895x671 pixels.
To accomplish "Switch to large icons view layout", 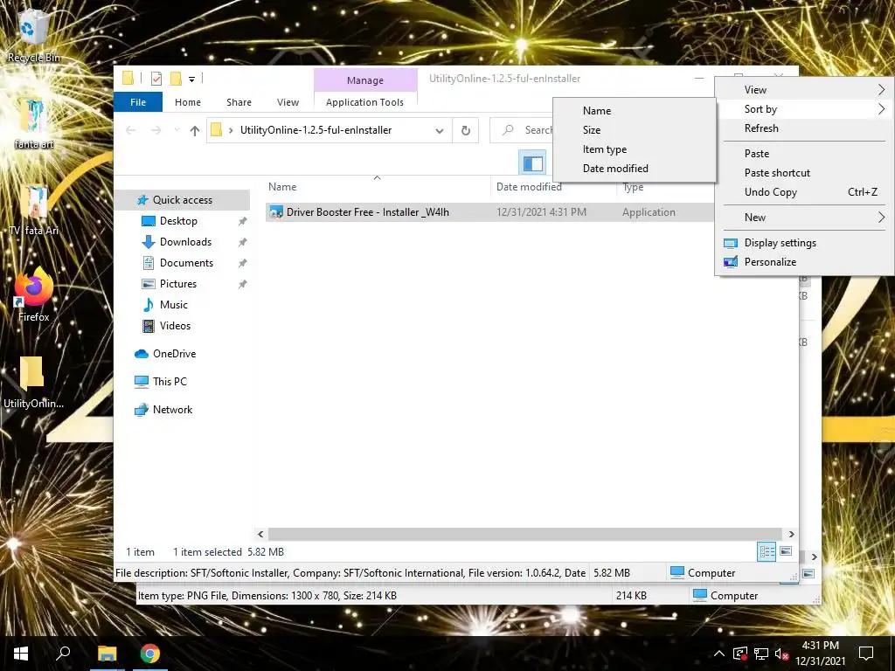I will click(x=786, y=551).
